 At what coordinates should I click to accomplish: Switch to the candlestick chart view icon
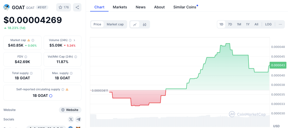click(145, 24)
